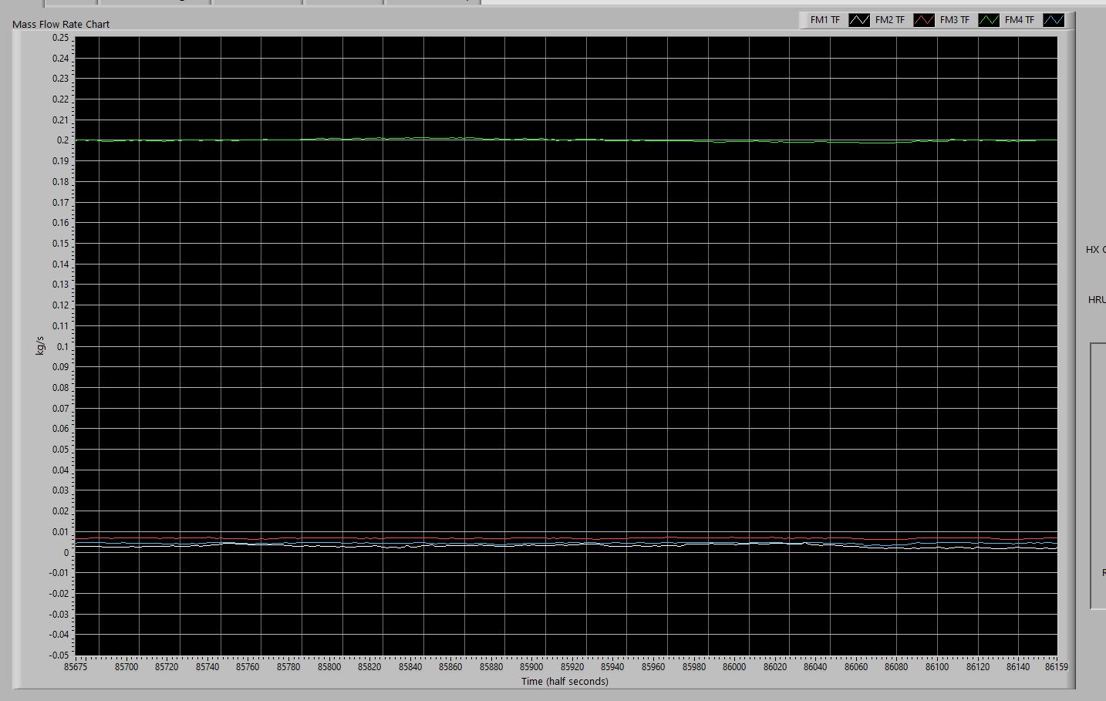Click the Time (half seconds) axis label
Image resolution: width=1106 pixels, height=701 pixels.
(x=565, y=682)
